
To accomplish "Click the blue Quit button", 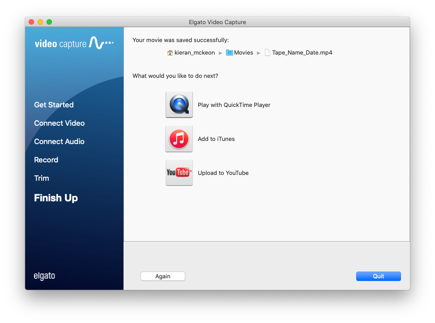I will click(379, 276).
